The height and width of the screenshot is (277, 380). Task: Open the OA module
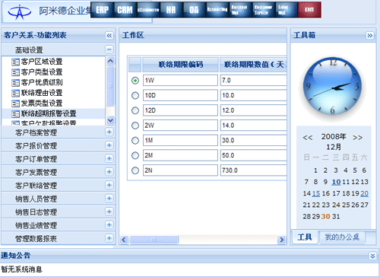pos(194,10)
